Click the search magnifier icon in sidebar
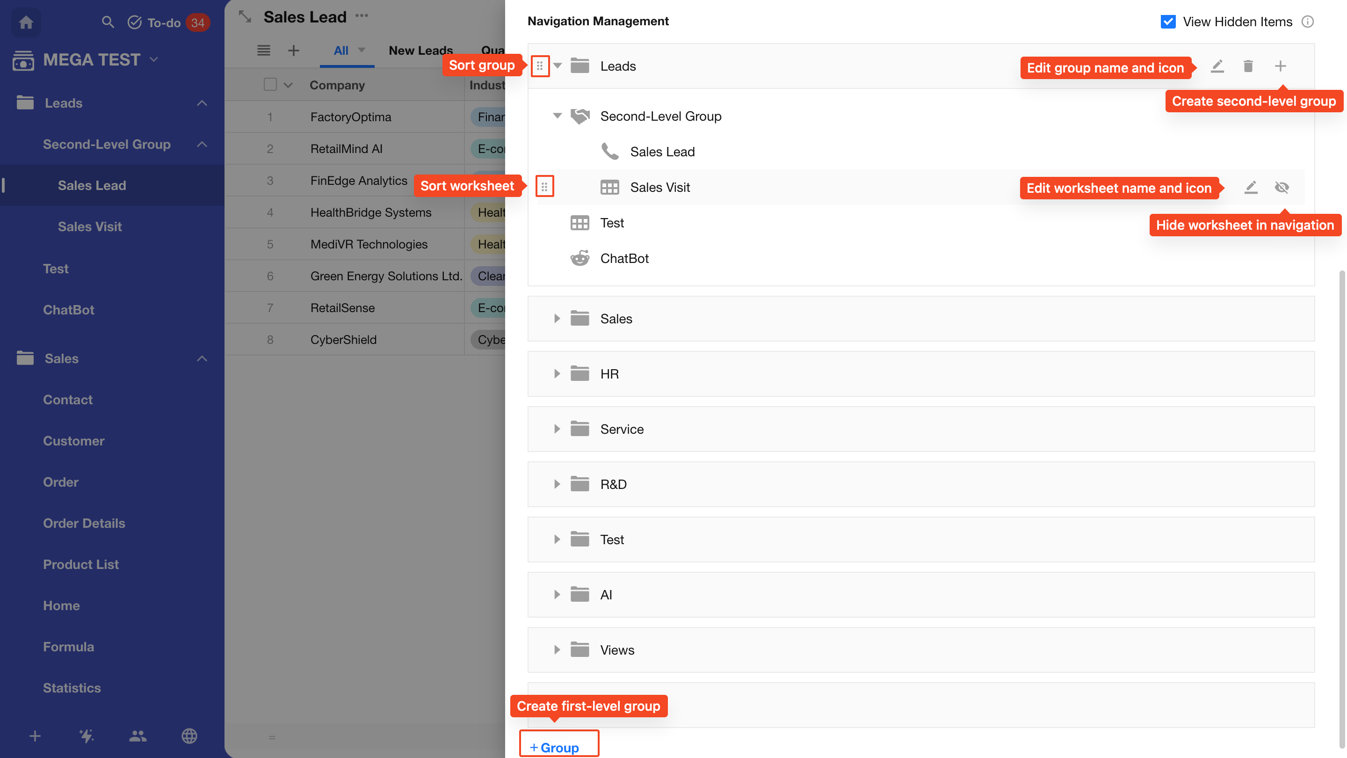The image size is (1347, 758). point(108,22)
